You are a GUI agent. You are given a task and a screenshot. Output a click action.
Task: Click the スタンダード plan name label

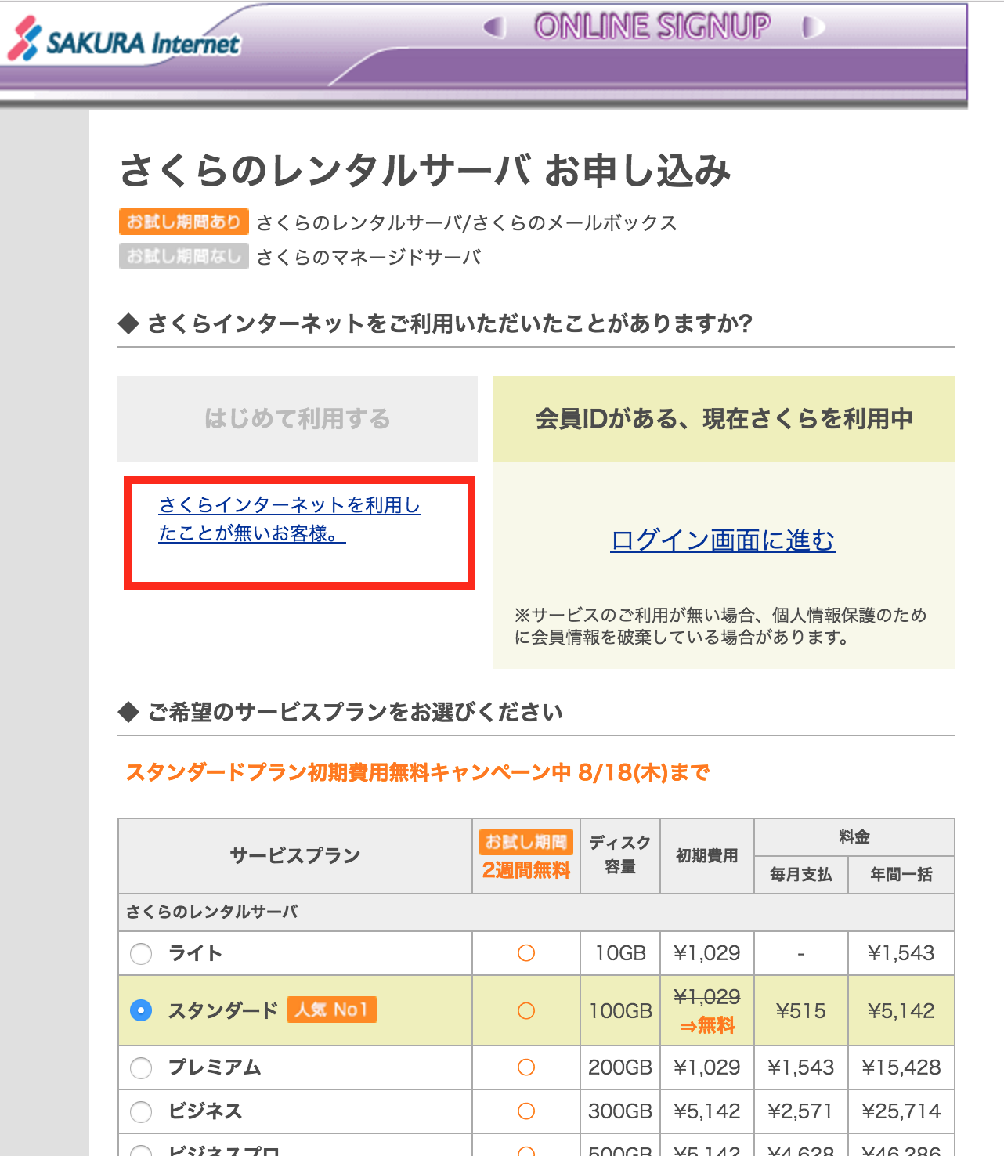(223, 1010)
